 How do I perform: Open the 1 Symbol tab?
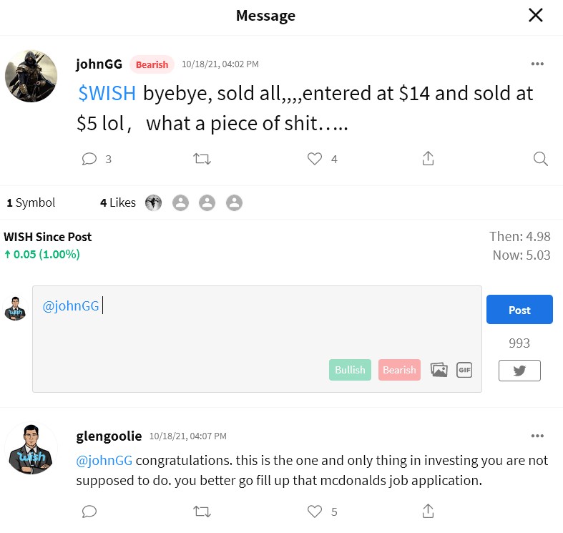[31, 202]
